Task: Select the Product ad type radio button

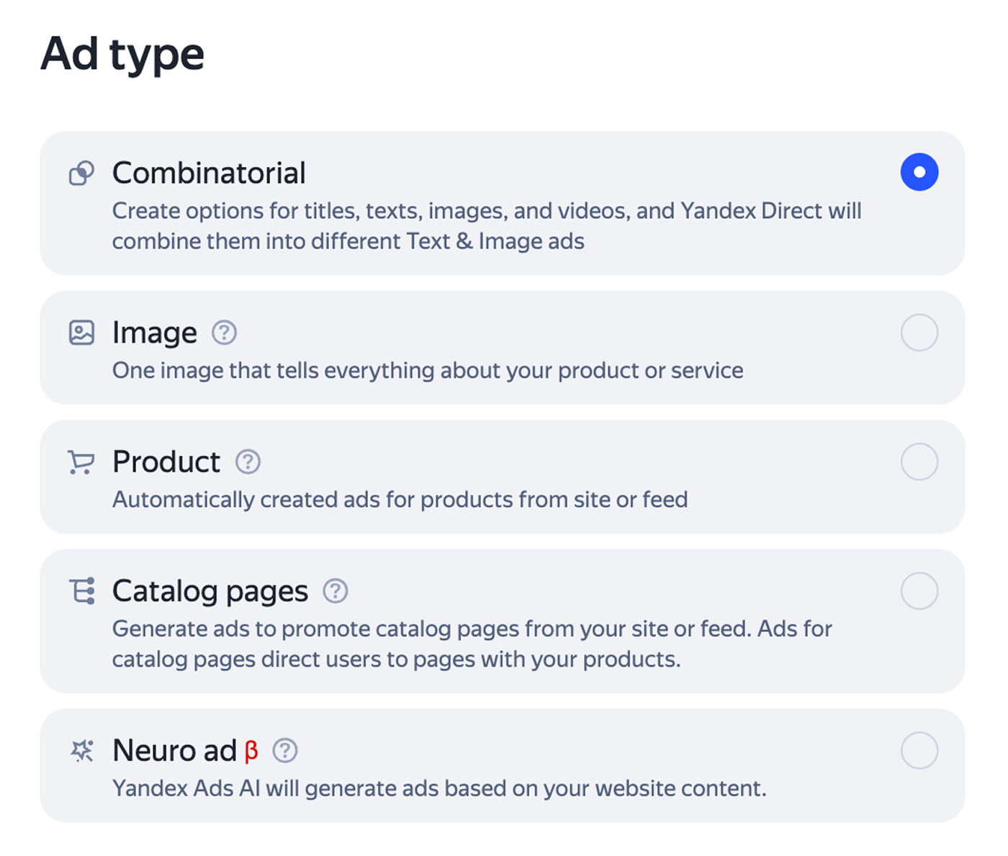Action: pos(919,461)
